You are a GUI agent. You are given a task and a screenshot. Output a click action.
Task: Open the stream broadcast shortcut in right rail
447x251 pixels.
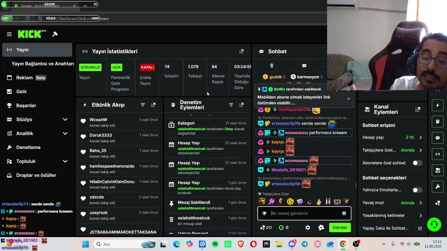438,154
